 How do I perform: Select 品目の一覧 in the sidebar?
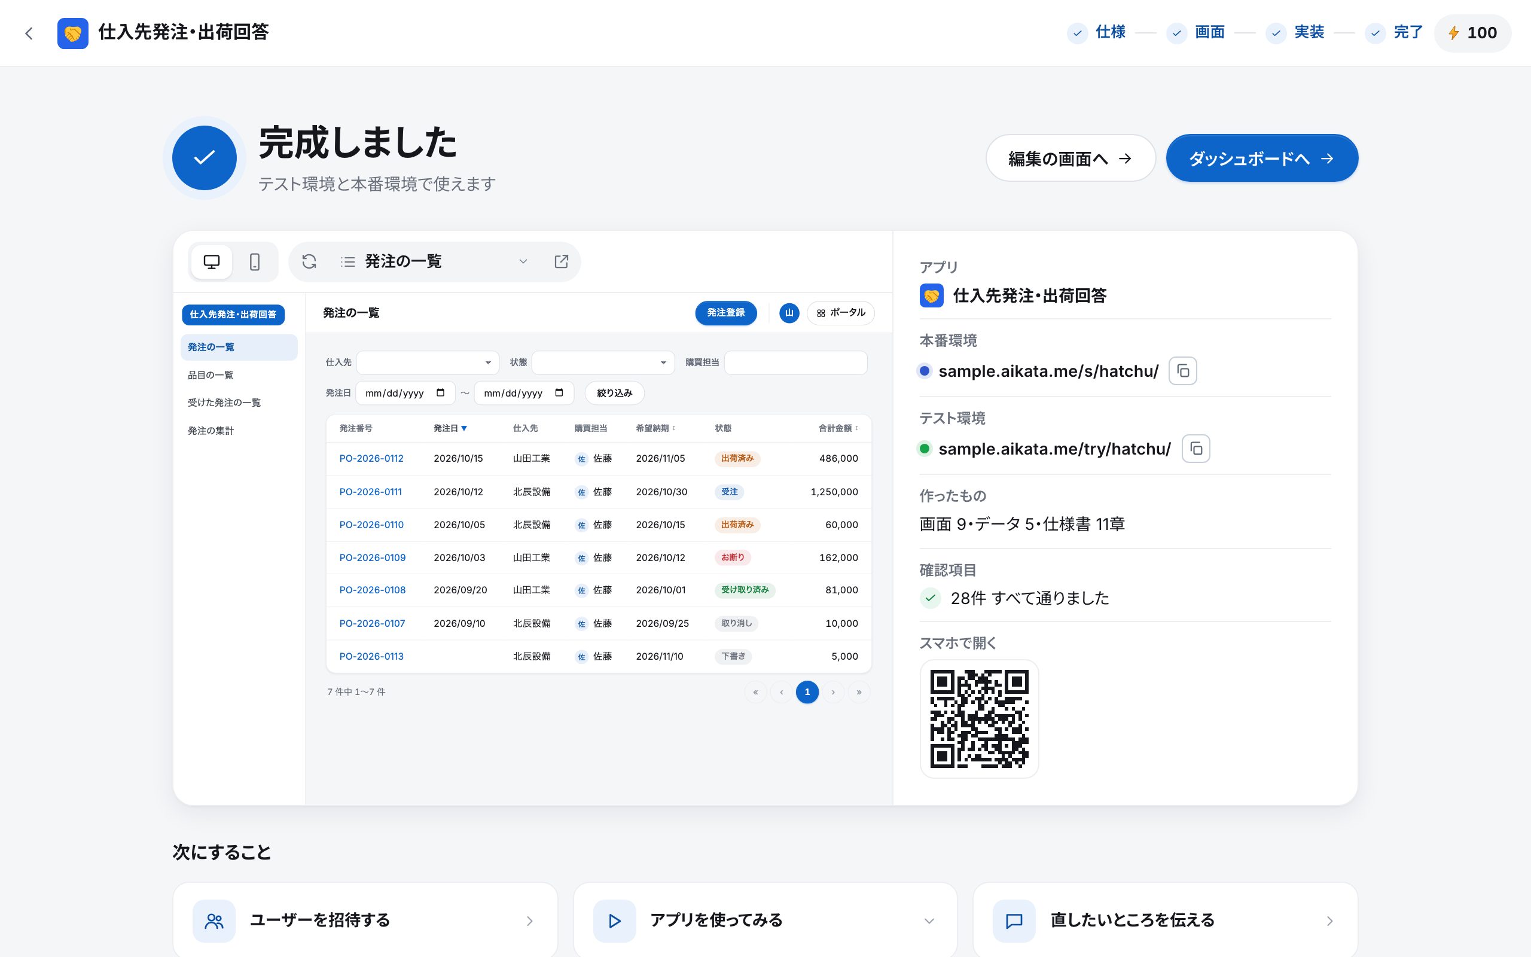coord(239,376)
